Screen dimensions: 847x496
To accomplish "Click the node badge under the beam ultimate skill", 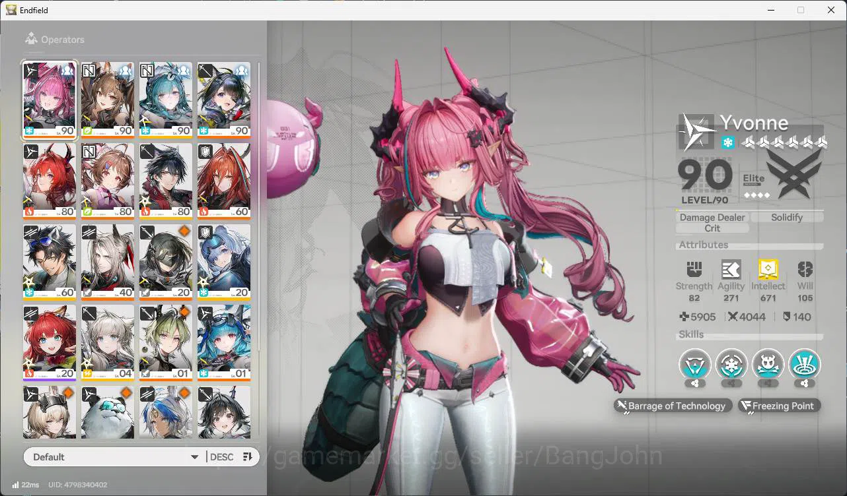I will click(804, 383).
